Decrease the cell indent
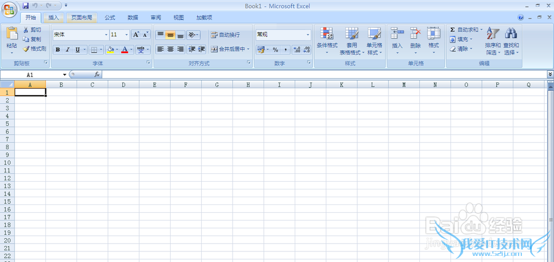Viewport: 554px width, 262px height. (192, 49)
